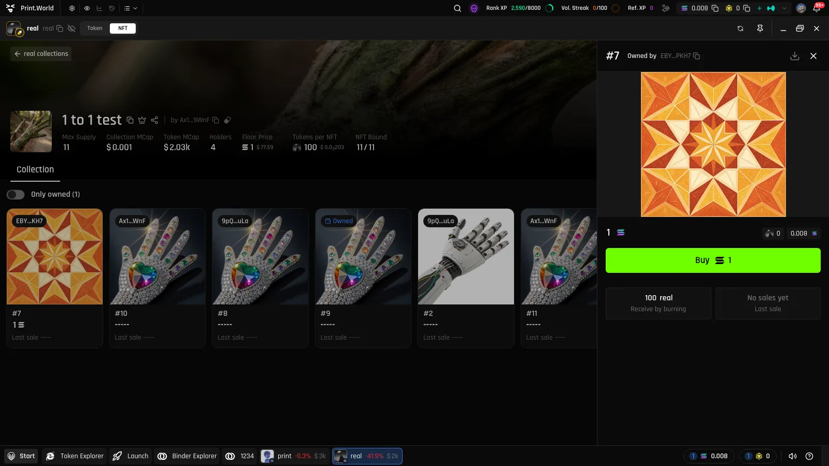This screenshot has width=829, height=466.
Task: Click the eye watchlist icon in top bar
Action: pos(87,8)
